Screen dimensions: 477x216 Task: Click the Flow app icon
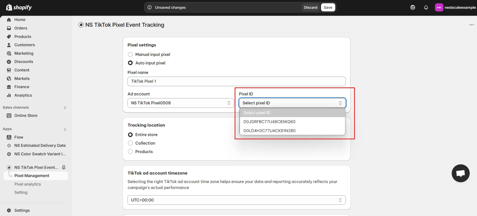[x=9, y=137]
